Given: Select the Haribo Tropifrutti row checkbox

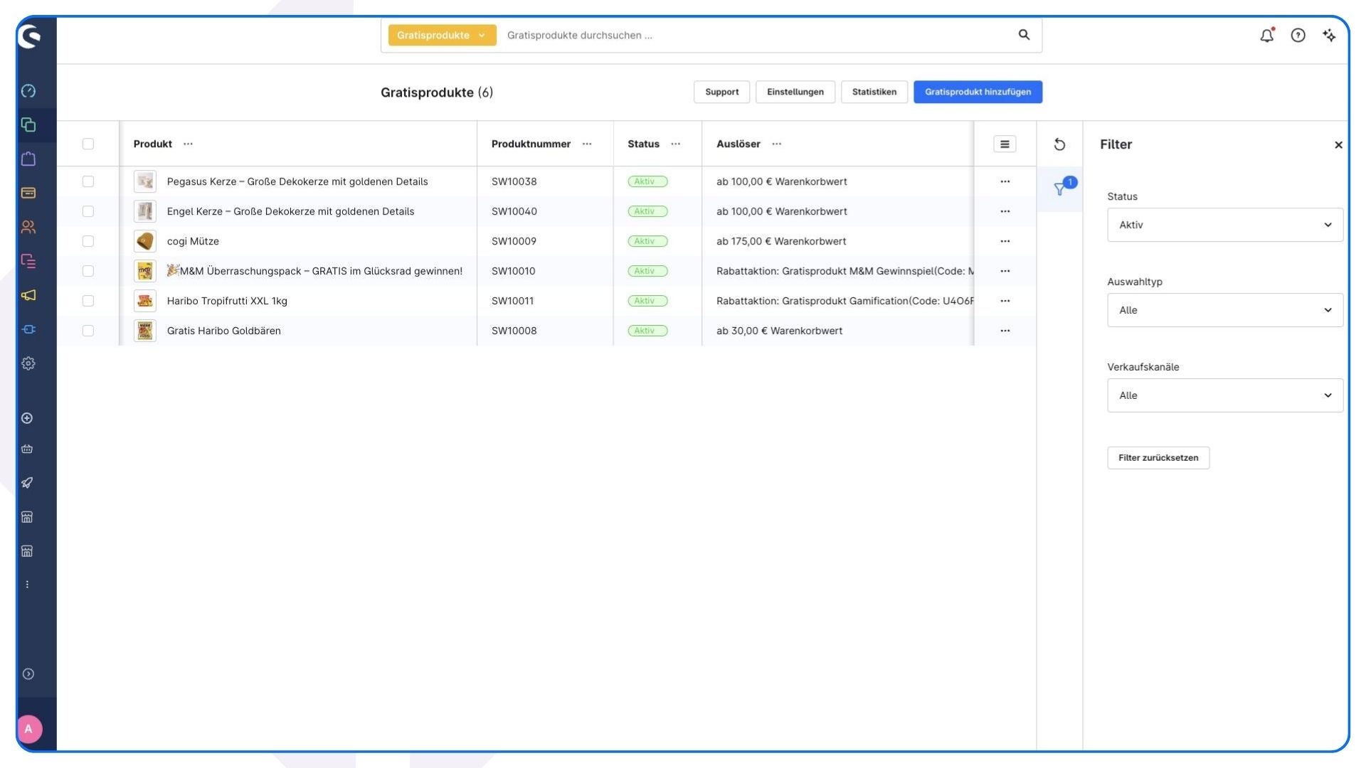Looking at the screenshot, I should 88,301.
